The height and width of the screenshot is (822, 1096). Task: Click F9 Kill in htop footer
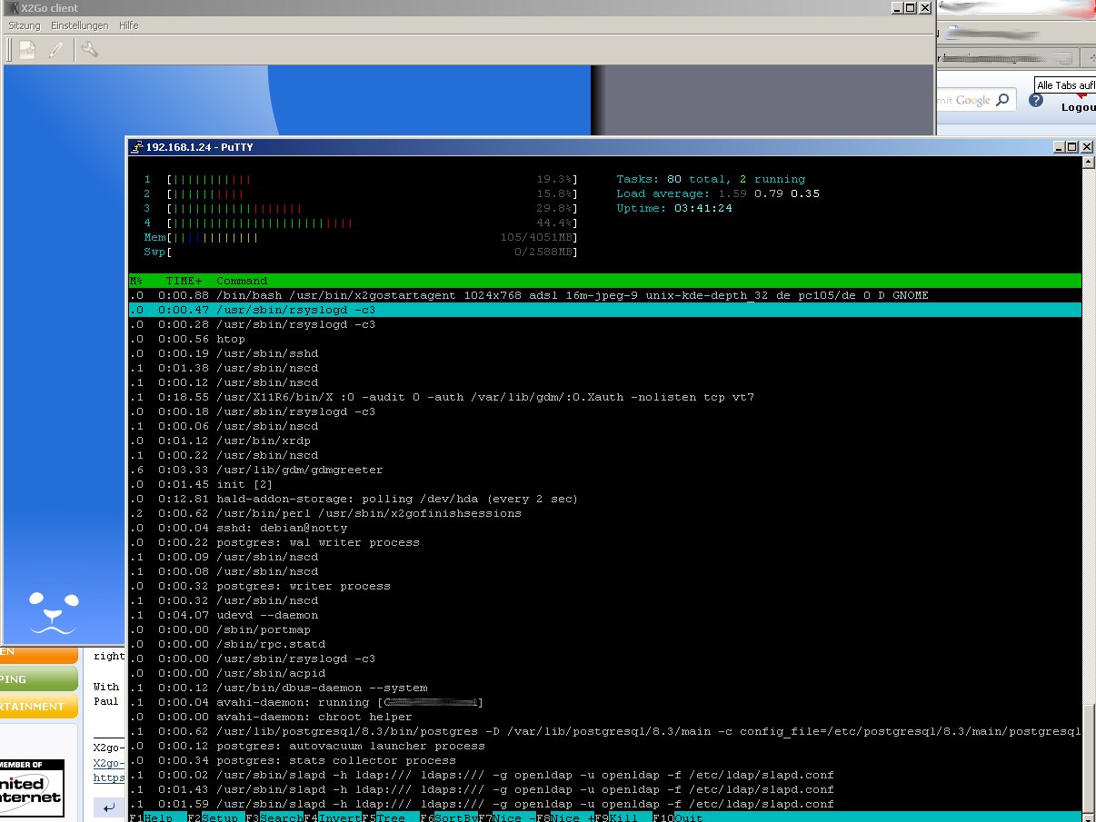click(x=623, y=817)
